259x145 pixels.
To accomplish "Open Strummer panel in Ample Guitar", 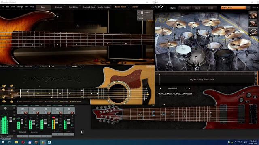I will click(x=4, y=66).
